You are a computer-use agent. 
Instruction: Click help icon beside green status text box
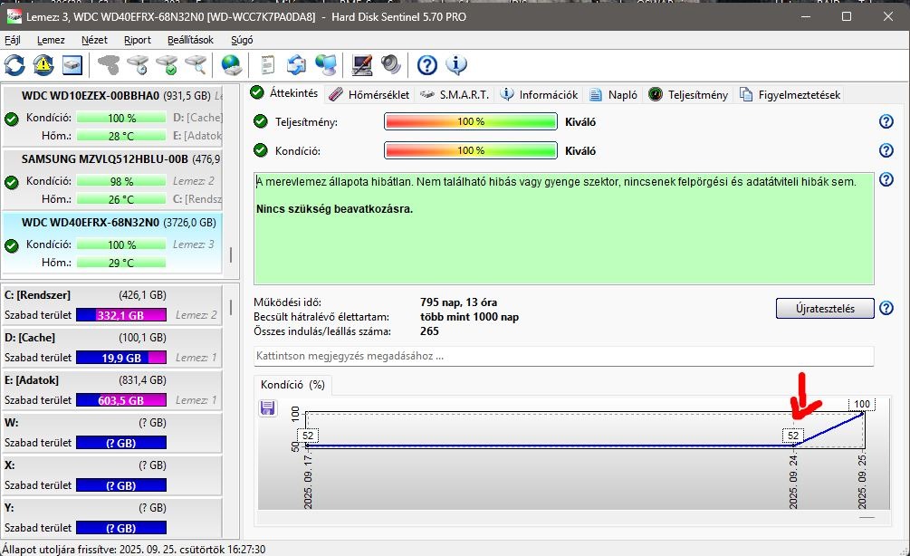point(886,179)
